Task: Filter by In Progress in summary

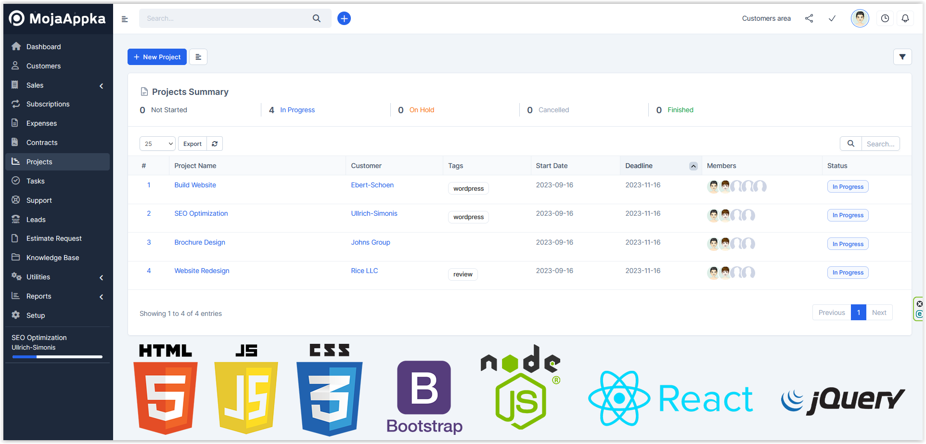Action: tap(297, 110)
